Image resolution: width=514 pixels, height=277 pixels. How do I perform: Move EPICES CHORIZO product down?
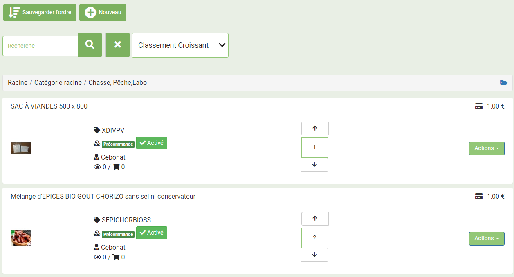(314, 255)
